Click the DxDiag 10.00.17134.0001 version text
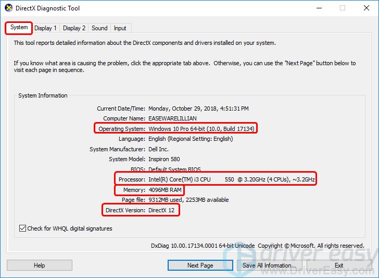Image resolution: width=379 pixels, height=278 pixels. point(203,246)
